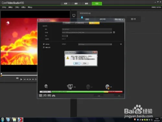Viewport: 162px width, 122px height.
Task: Click the folder browse icon beside working folder
Action: [114, 33]
